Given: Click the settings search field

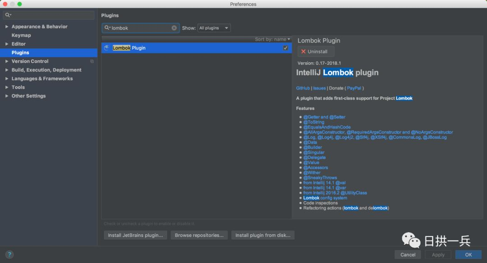Looking at the screenshot, I should pos(49,15).
